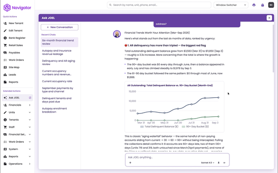The height and width of the screenshot is (173, 278).
Task: Expand the Tenants chevron
Action: point(30,119)
